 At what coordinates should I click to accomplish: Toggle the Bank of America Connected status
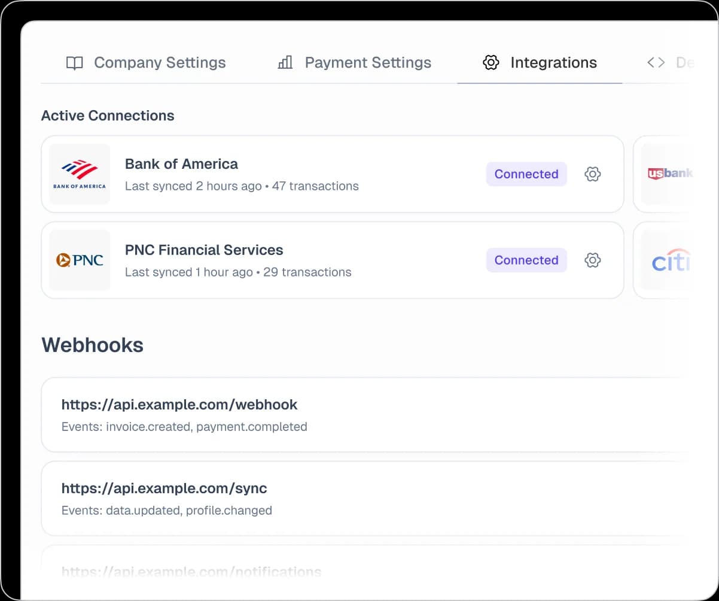pyautogui.click(x=526, y=174)
